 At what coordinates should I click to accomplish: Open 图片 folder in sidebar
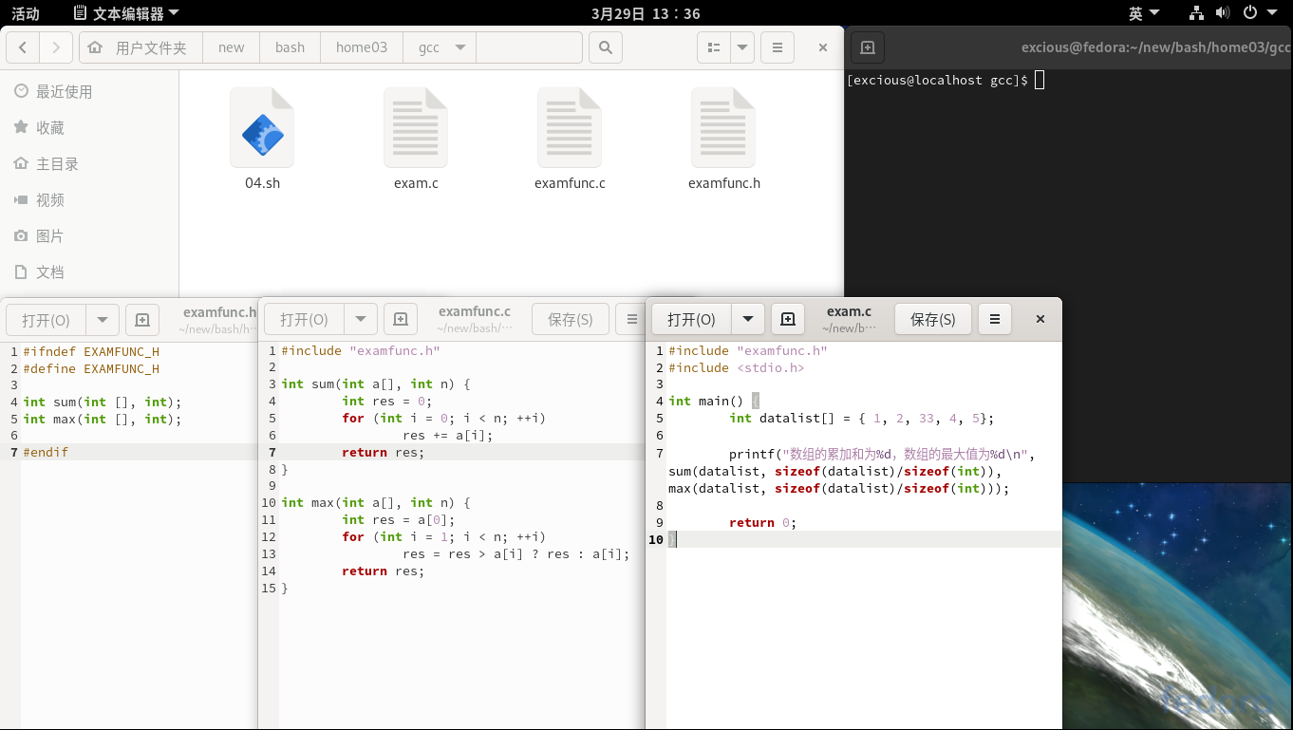tap(89, 236)
